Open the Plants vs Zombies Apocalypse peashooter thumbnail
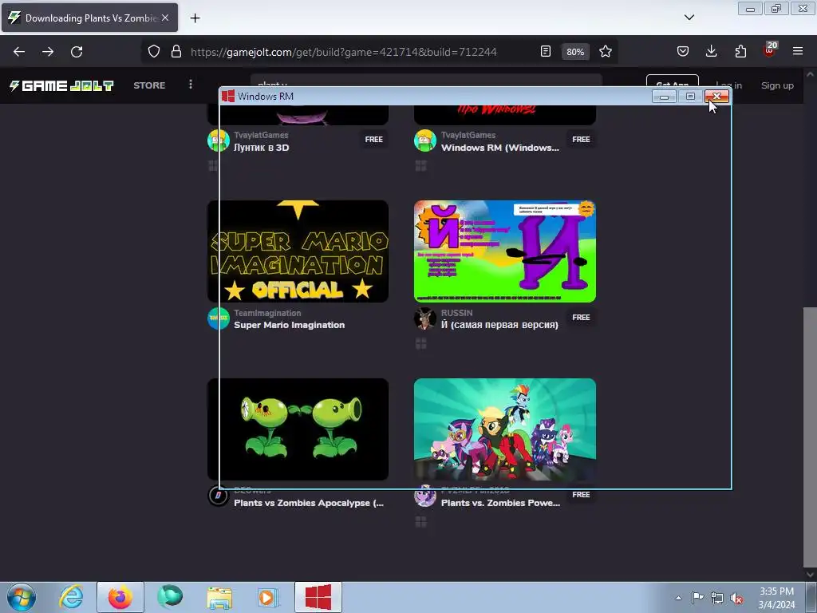The width and height of the screenshot is (817, 613). [298, 429]
